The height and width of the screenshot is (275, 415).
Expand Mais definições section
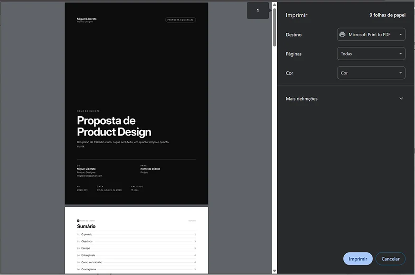346,99
